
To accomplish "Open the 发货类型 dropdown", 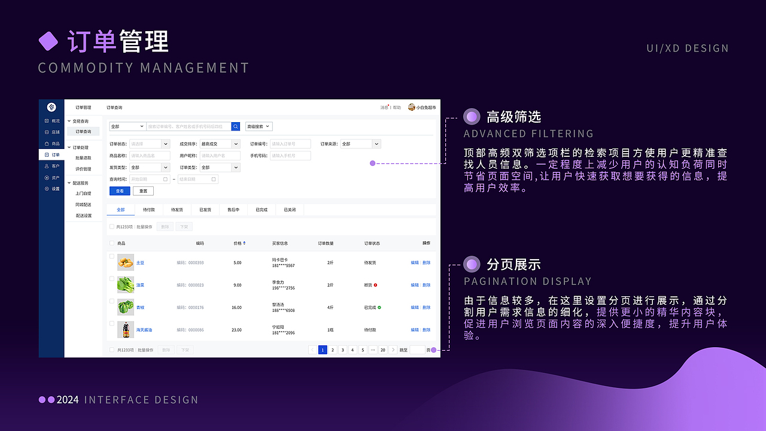I will pos(150,168).
